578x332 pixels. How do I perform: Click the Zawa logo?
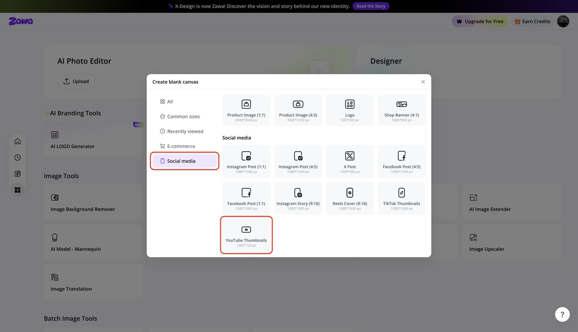point(21,21)
